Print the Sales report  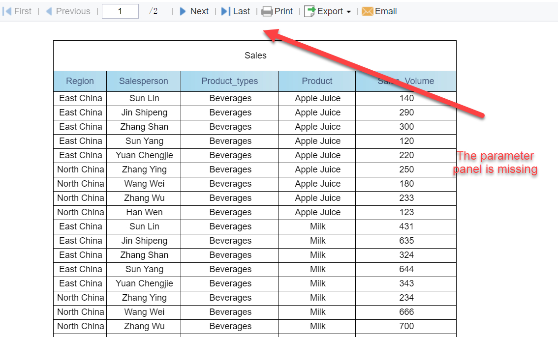[277, 11]
